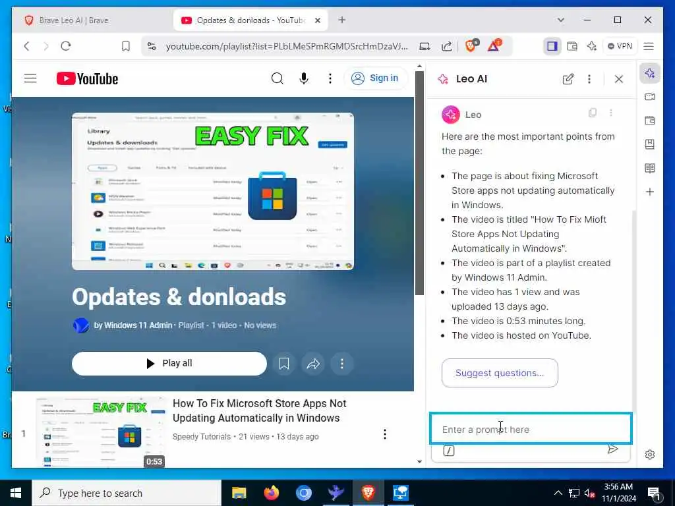Select Leo AI icon in sidebar
Viewport: 675px width, 506px height.
pyautogui.click(x=650, y=73)
